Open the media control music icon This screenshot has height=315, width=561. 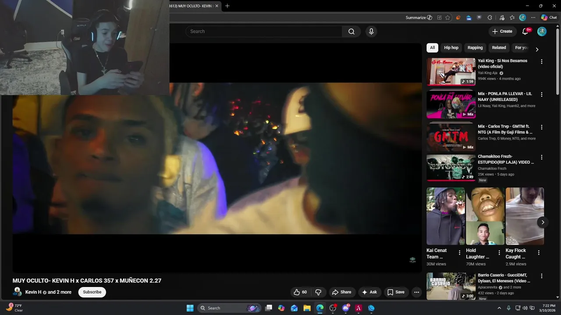click(501, 17)
